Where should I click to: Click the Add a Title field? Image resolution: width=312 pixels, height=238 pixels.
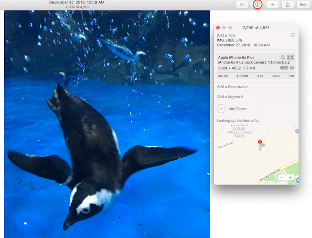pos(226,35)
